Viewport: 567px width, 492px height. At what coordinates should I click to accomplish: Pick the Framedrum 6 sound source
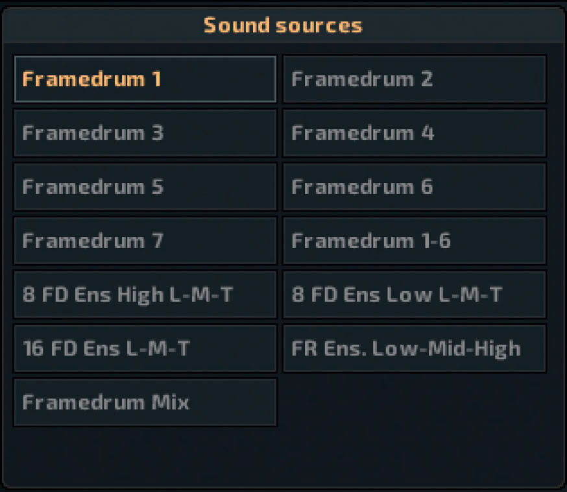414,187
